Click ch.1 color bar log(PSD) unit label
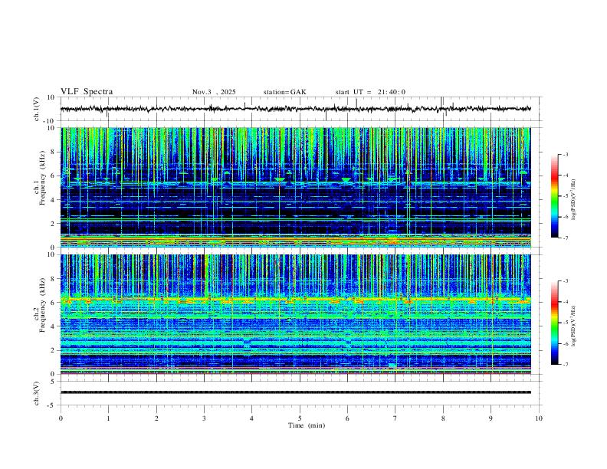This screenshot has width=607, height=469. 575,199
